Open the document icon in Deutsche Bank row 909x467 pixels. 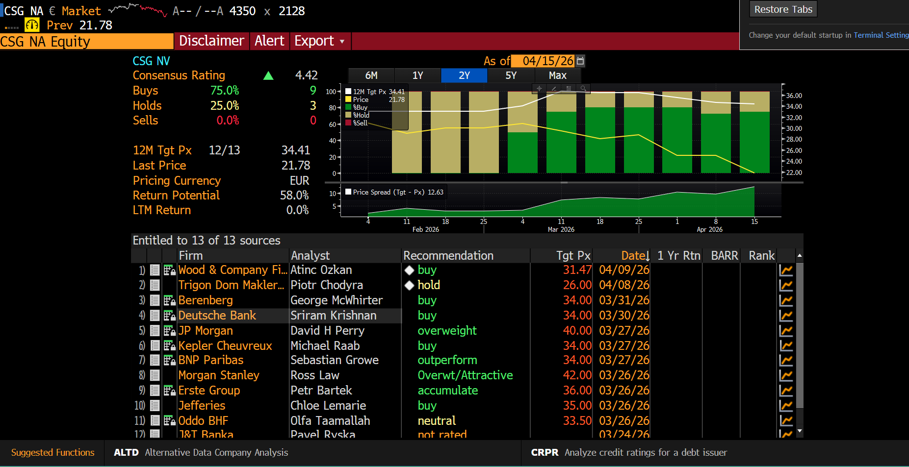(x=155, y=316)
